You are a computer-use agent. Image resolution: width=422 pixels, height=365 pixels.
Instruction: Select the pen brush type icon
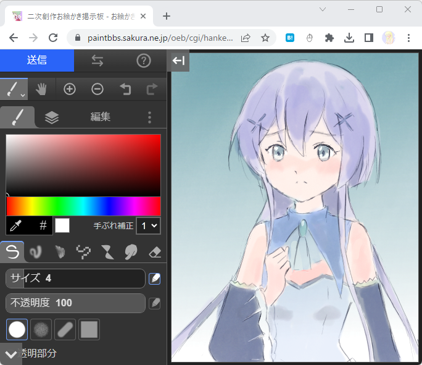[12, 252]
